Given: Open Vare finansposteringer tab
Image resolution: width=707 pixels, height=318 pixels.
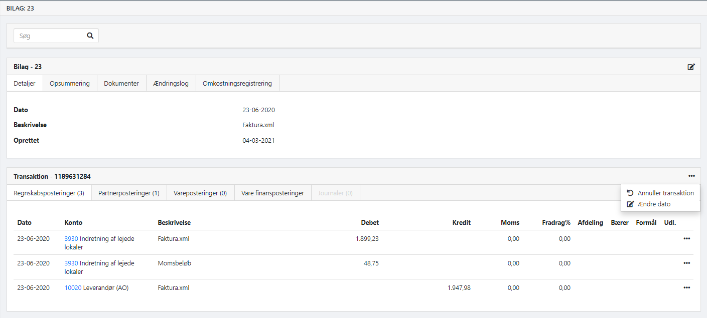Looking at the screenshot, I should click(272, 193).
